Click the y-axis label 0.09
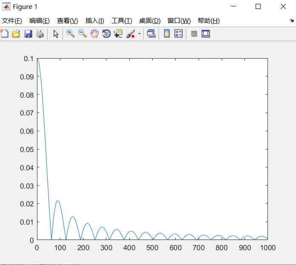The image size is (296, 265). pyautogui.click(x=27, y=77)
